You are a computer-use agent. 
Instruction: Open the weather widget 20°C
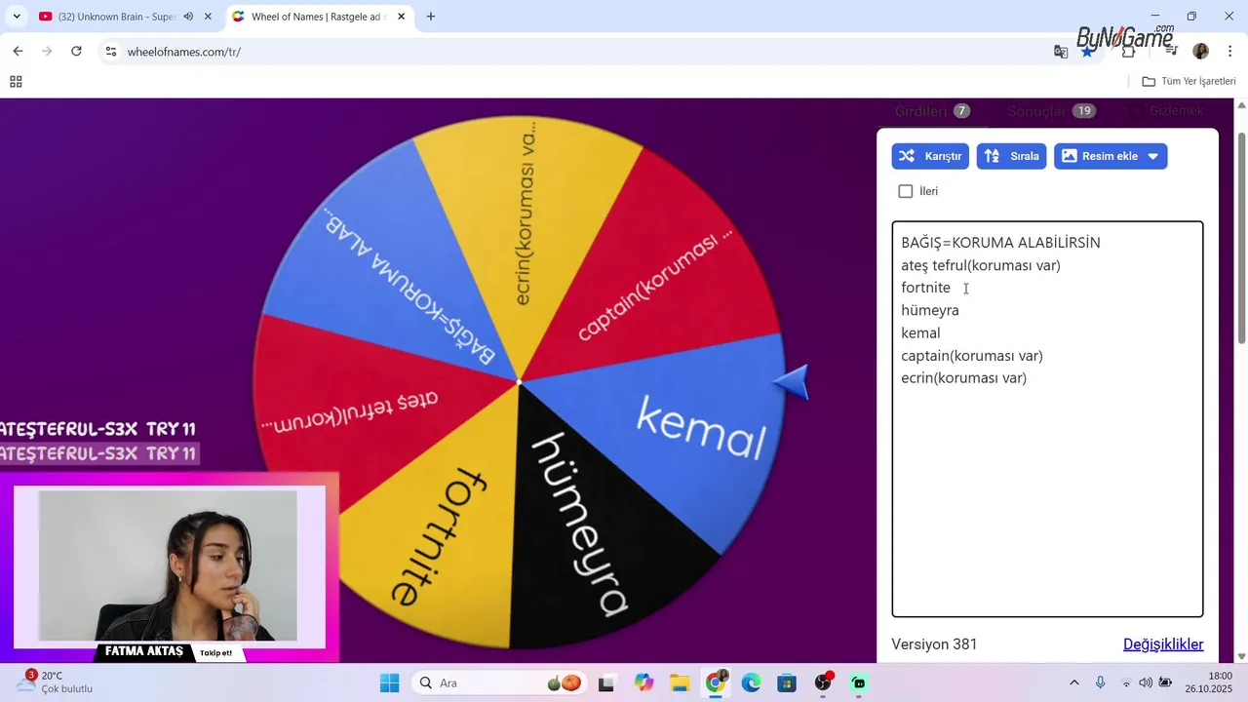click(x=55, y=682)
